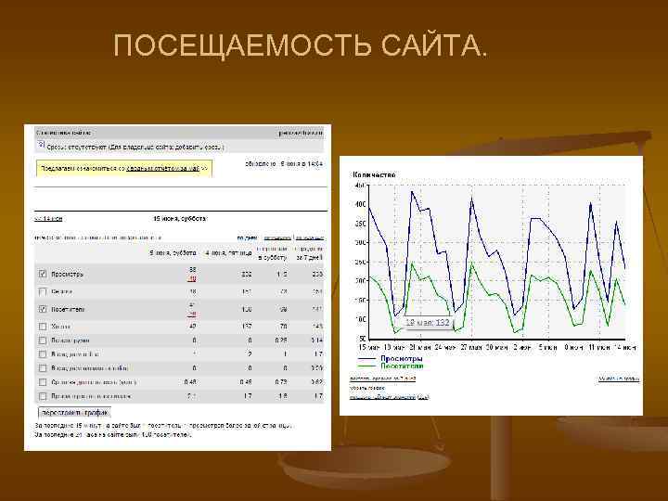
Task: Tick the unchecked box between Просмотры and Посетители
Action: [x=42, y=292]
